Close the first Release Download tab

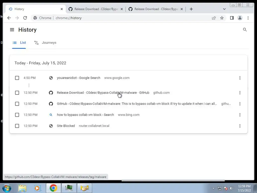click(x=122, y=9)
